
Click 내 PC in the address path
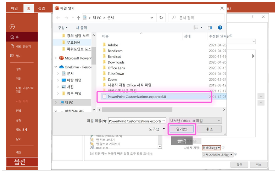[x=97, y=18]
